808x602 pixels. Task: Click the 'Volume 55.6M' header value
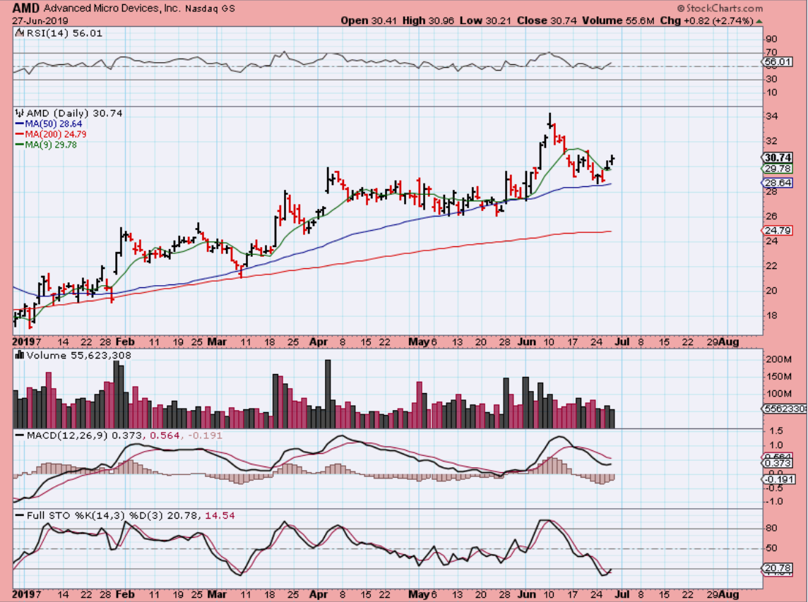click(618, 20)
